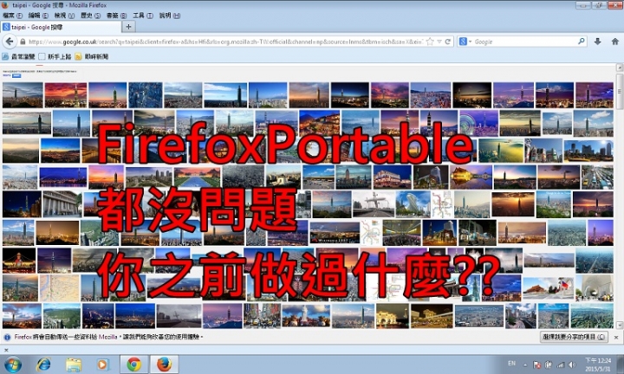Launch Internet Explorer from taskbar
624x374 pixels.
click(x=43, y=364)
